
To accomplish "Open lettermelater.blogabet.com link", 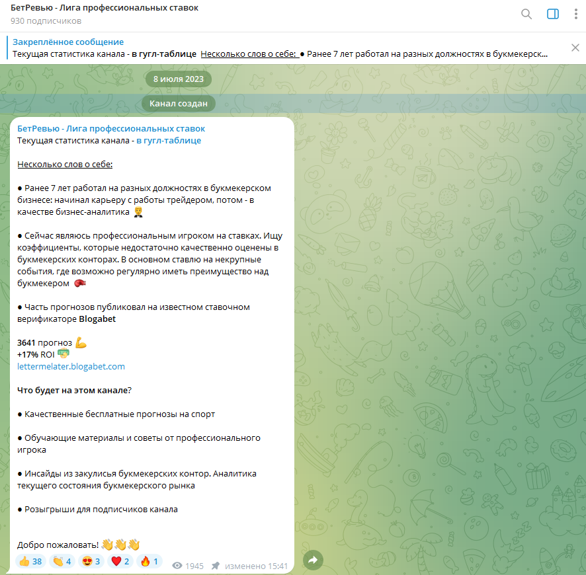I will (x=71, y=366).
